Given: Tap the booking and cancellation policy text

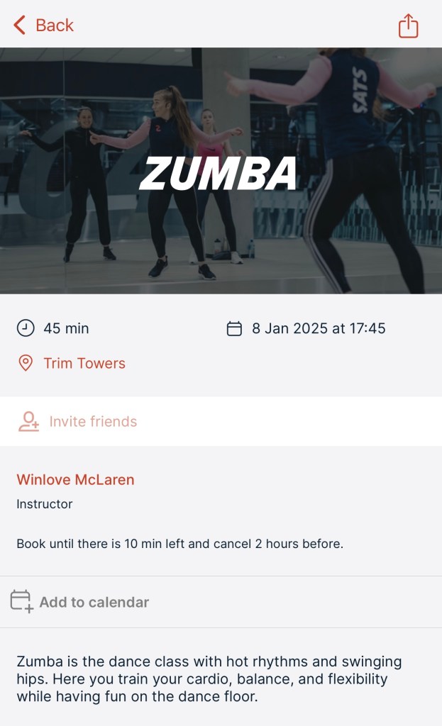Looking at the screenshot, I should (179, 544).
